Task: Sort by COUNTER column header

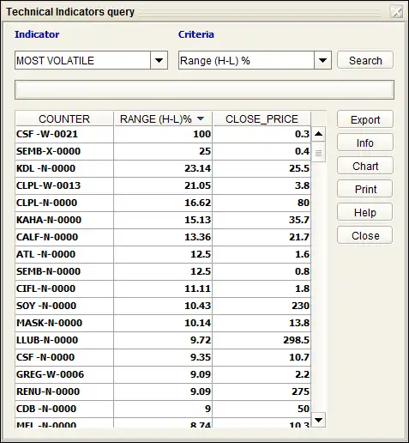Action: click(64, 118)
